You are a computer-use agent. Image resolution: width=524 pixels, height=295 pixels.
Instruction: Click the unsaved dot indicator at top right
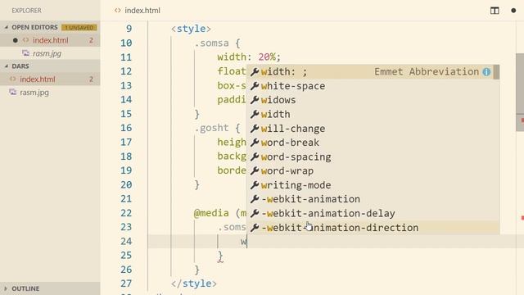click(x=513, y=11)
